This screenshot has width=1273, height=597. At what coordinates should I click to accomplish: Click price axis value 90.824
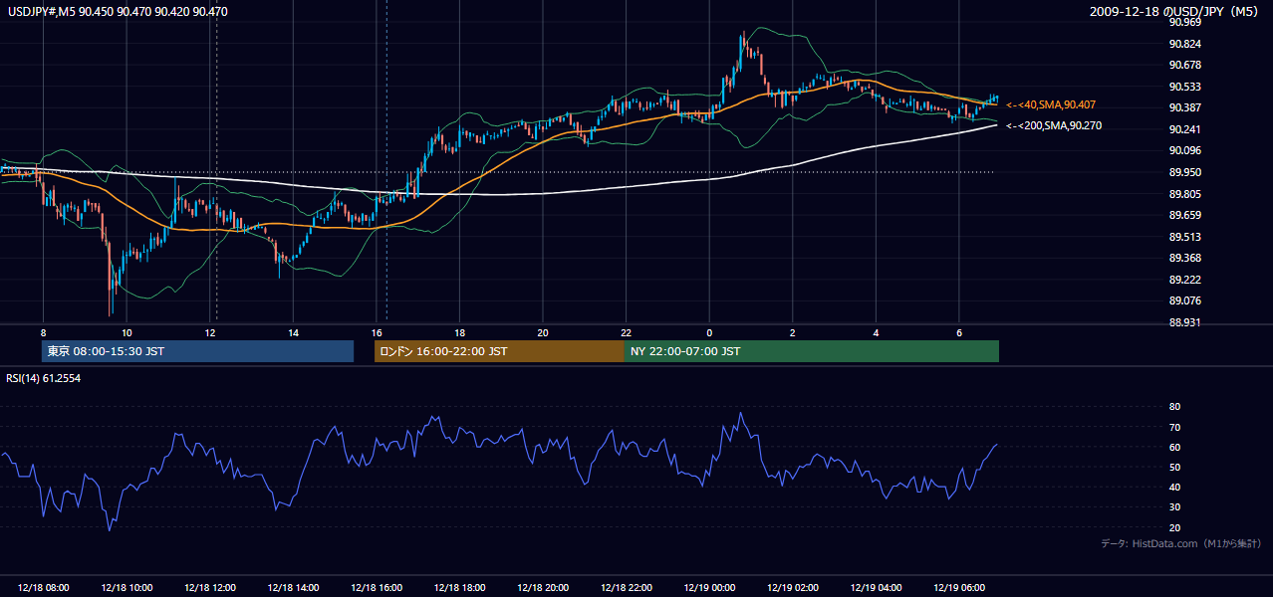pyautogui.click(x=1185, y=44)
